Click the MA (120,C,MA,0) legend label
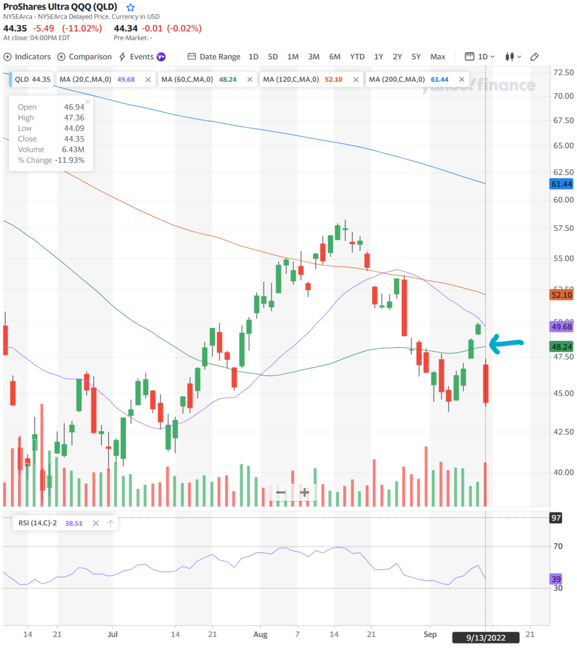The height and width of the screenshot is (650, 577). 291,80
